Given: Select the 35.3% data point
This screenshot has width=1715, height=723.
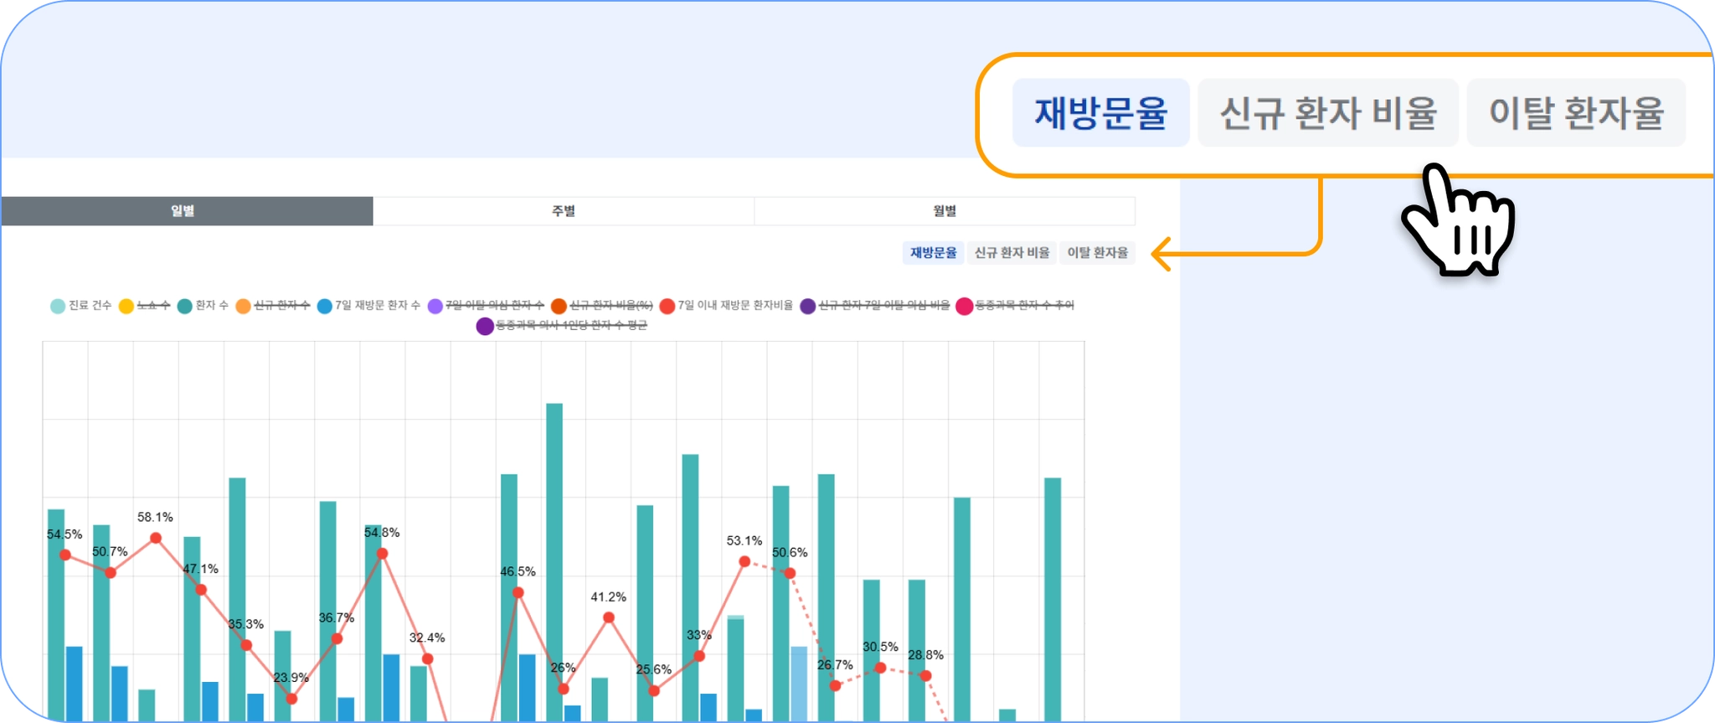Looking at the screenshot, I should click(x=246, y=645).
